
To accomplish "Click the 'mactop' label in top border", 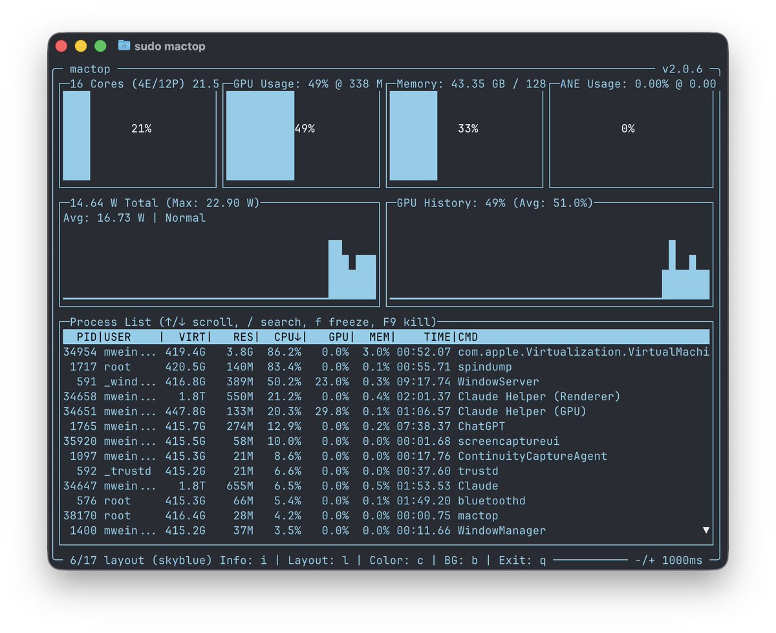I will (x=90, y=69).
